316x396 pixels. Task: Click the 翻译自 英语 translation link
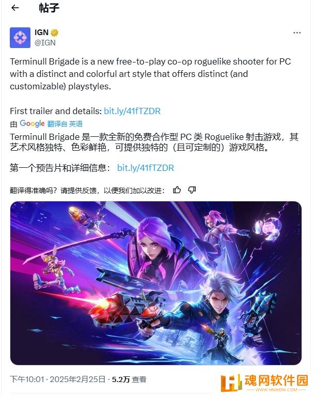(x=65, y=124)
